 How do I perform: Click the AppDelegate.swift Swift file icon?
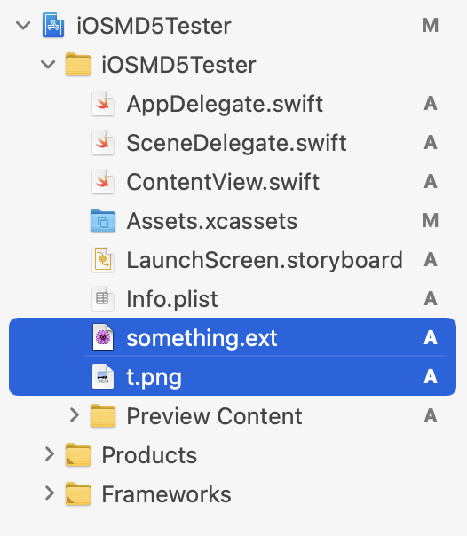tap(103, 104)
